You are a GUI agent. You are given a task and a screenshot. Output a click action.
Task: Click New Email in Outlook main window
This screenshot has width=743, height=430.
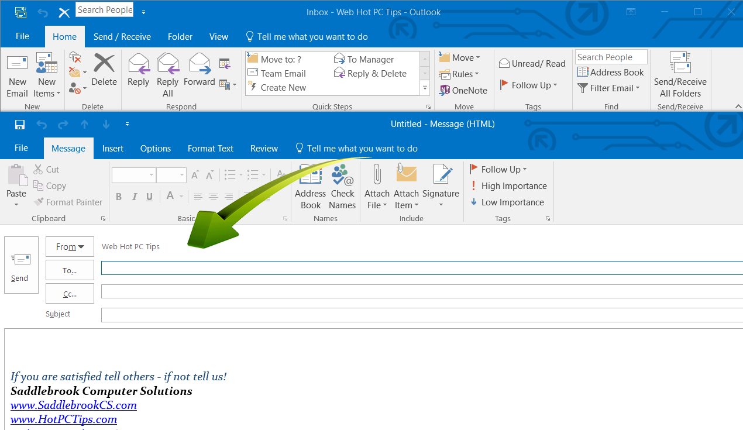click(x=17, y=76)
